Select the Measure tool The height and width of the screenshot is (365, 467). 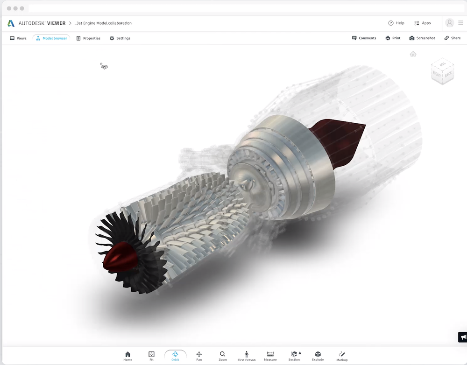pos(270,355)
